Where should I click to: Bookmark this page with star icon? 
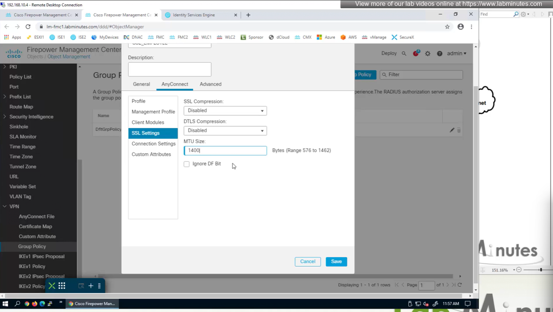[447, 27]
